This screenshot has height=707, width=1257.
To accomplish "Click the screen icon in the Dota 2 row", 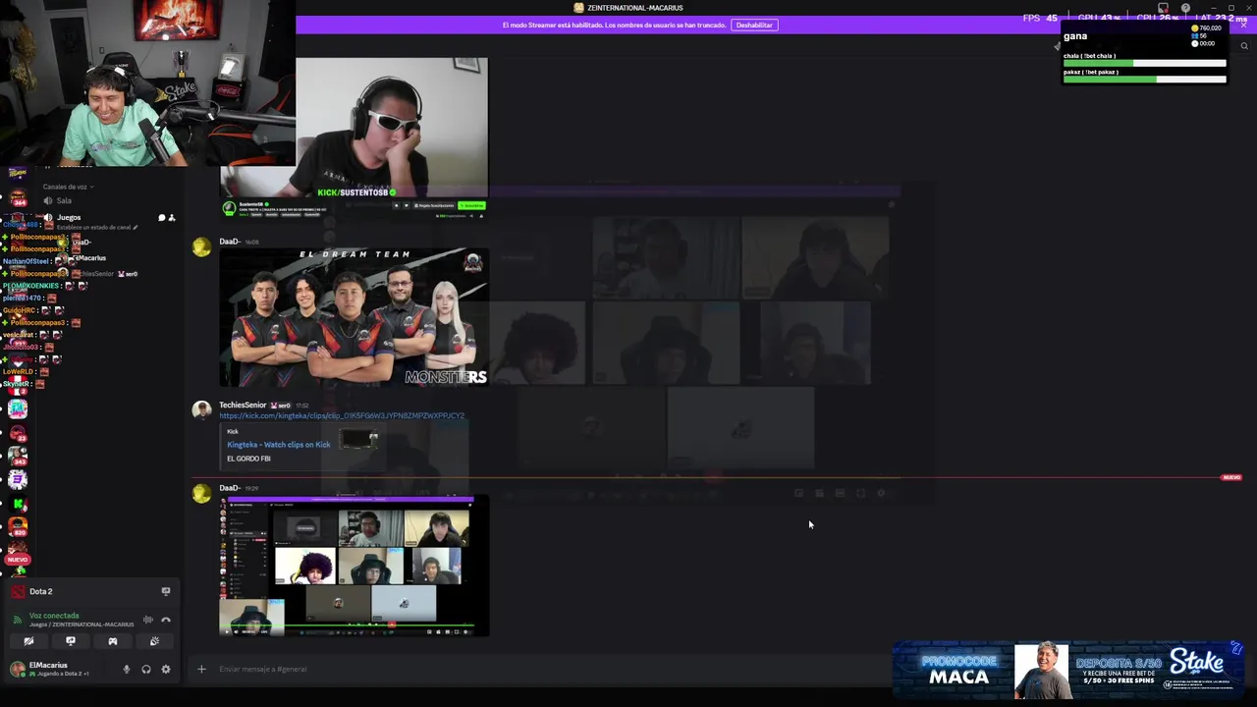I will pos(166,591).
